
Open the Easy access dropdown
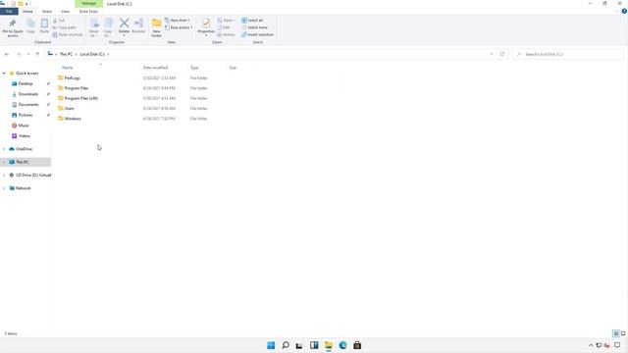179,27
